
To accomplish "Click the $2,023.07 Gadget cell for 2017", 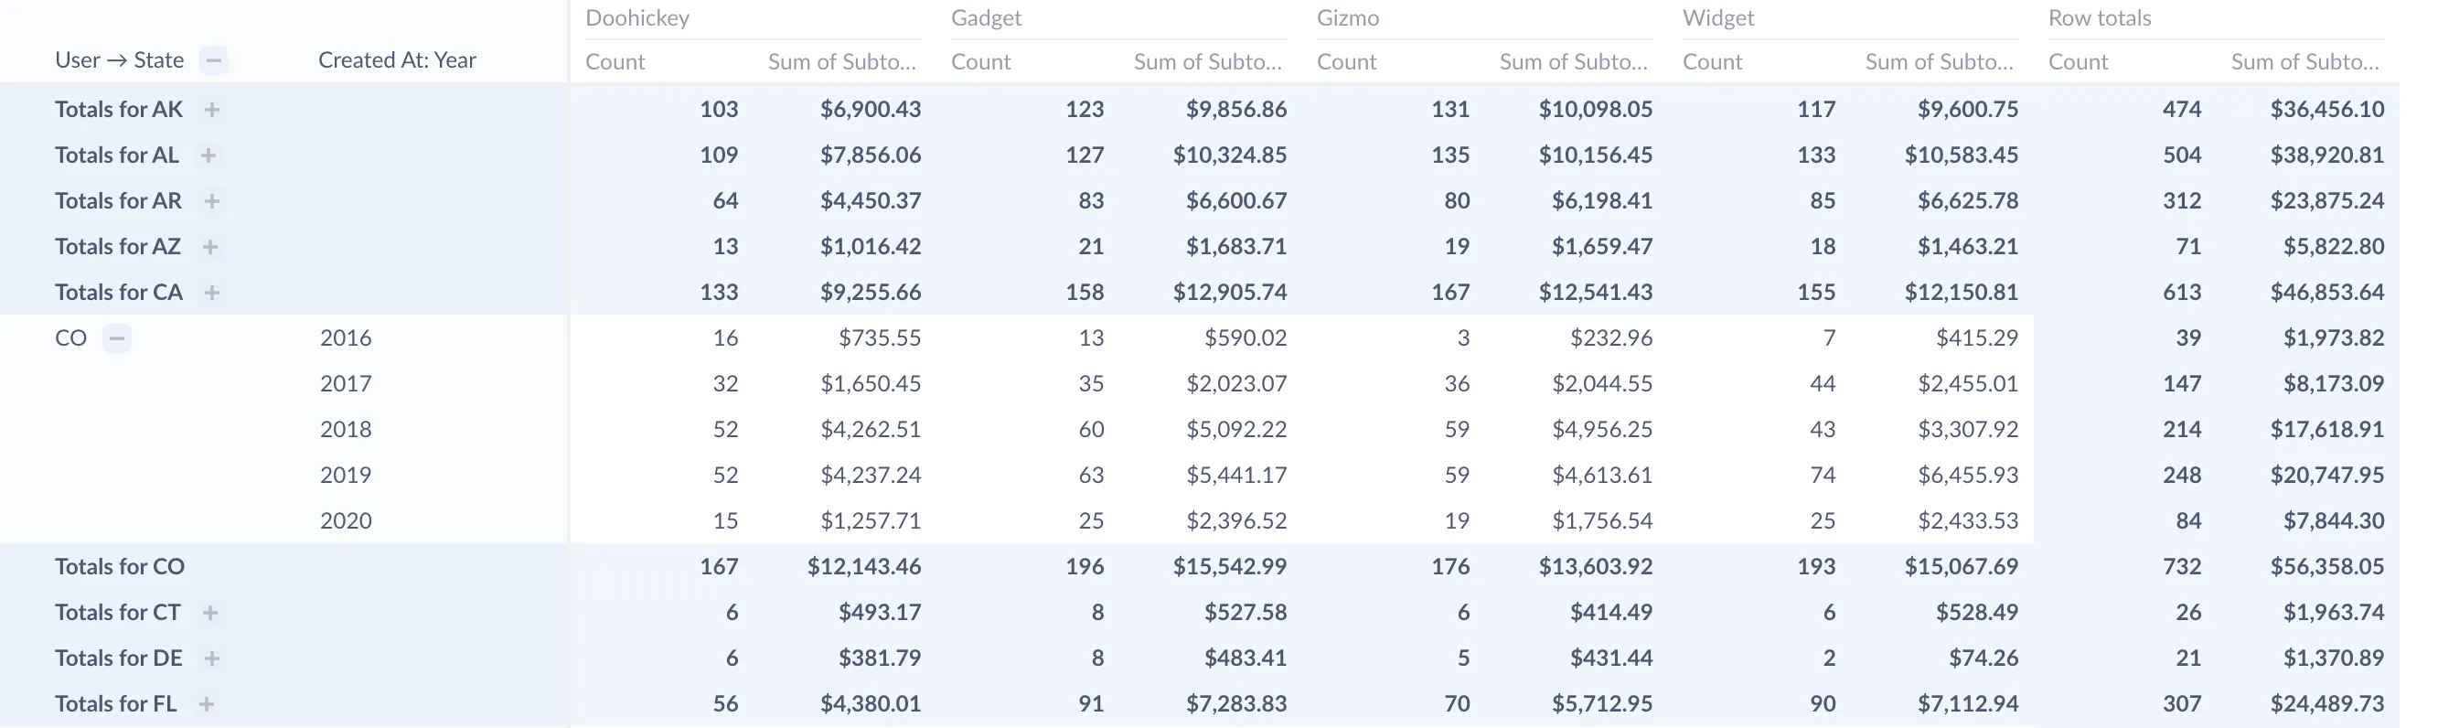I will click(x=1237, y=384).
